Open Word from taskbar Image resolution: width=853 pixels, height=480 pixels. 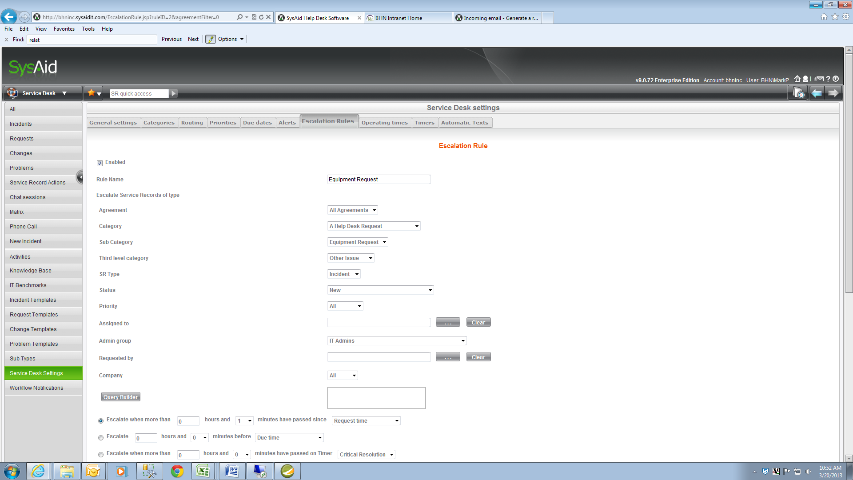232,471
